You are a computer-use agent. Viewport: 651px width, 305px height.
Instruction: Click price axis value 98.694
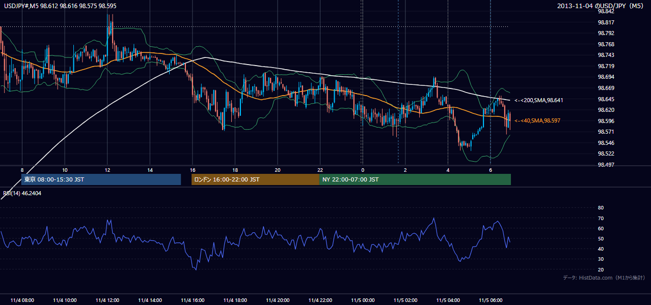pyautogui.click(x=606, y=77)
